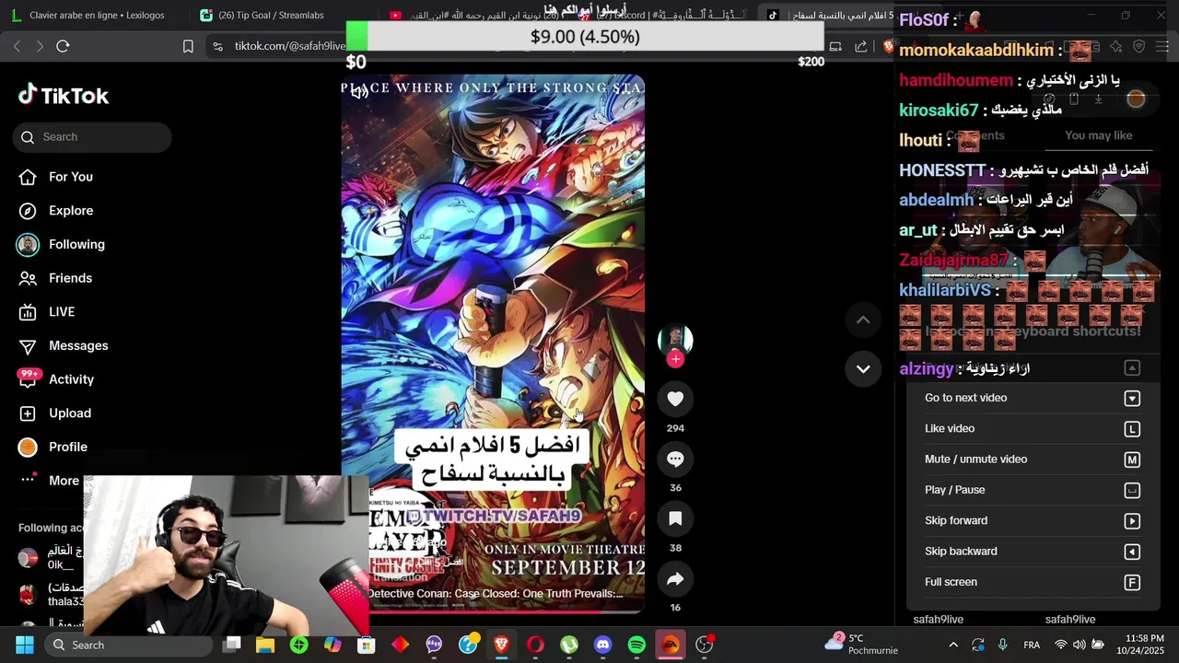Open the More menu
Image resolution: width=1179 pixels, height=663 pixels.
click(x=51, y=481)
